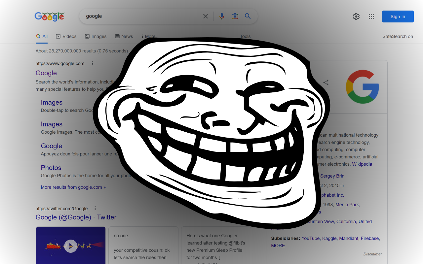Open three-dot menu next to www.google.com

(x=93, y=63)
